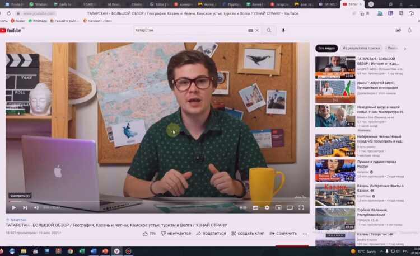Open more actions three-dot menu

pyautogui.click(x=304, y=234)
